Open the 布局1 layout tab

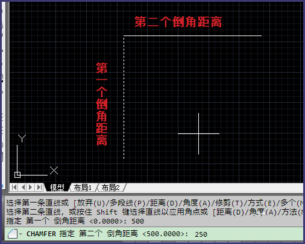[83, 188]
